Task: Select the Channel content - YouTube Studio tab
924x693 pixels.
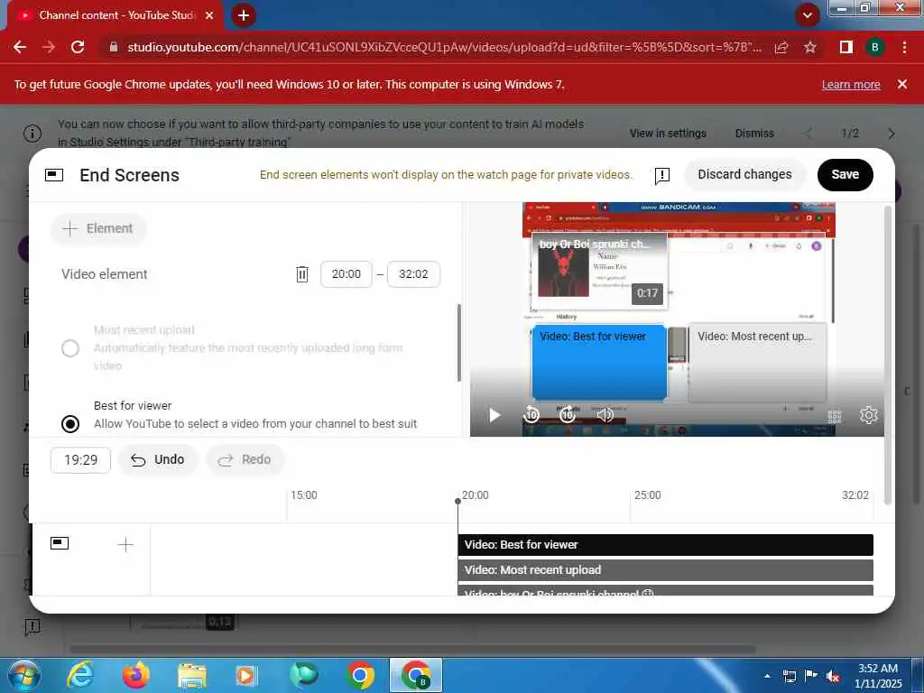Action: pos(115,15)
